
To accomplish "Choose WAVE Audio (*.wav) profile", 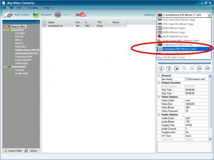I will pyautogui.click(x=184, y=57).
